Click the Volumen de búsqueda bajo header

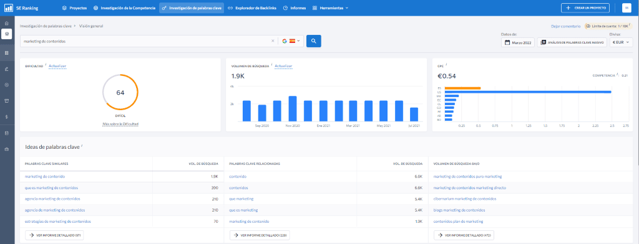tap(456, 164)
